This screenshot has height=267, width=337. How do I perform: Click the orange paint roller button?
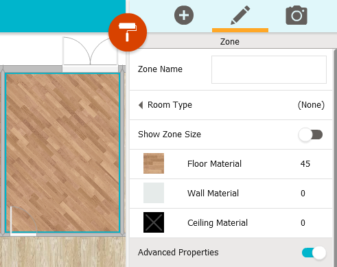tap(128, 32)
